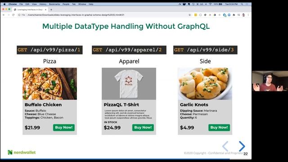The height and width of the screenshot is (162, 288).
Task: Click the speaker webcam video
Action: pyautogui.click(x=270, y=81)
